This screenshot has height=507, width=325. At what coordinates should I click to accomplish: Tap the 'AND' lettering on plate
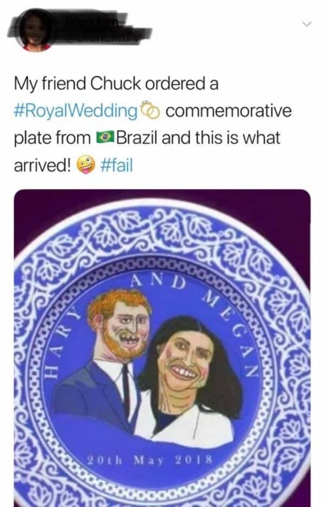[158, 281]
